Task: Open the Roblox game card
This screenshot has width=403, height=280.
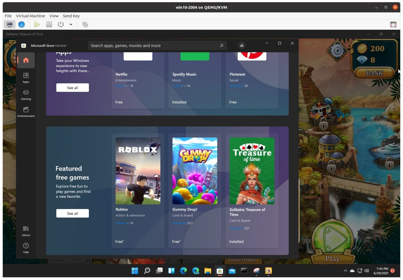Action: (x=138, y=170)
